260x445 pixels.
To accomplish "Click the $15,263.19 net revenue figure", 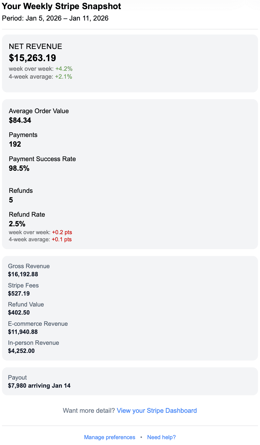I will click(32, 58).
